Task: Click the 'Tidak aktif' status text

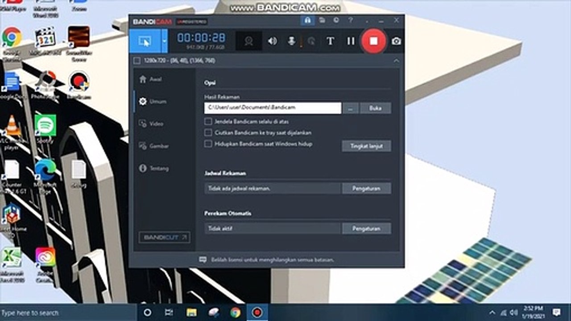Action: pyautogui.click(x=220, y=229)
